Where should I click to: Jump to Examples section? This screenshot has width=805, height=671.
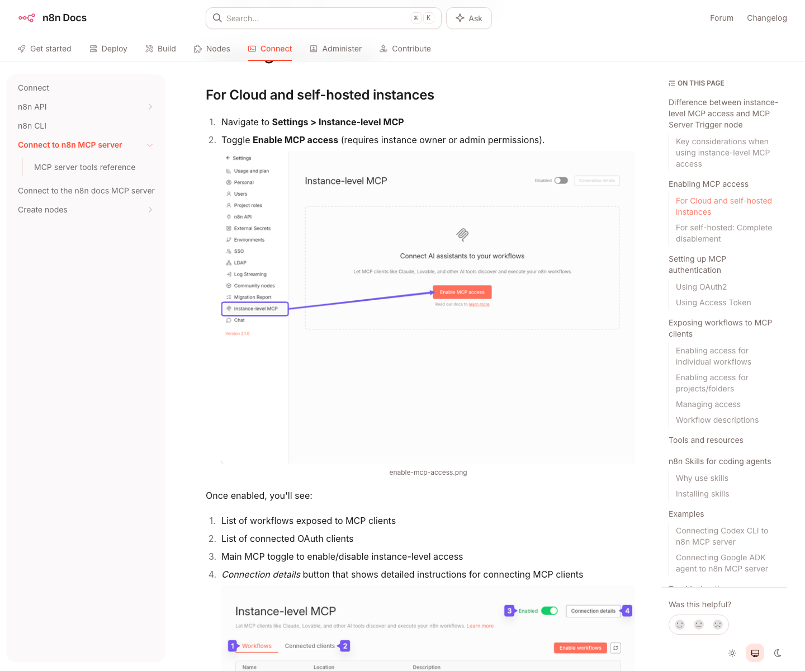point(686,514)
